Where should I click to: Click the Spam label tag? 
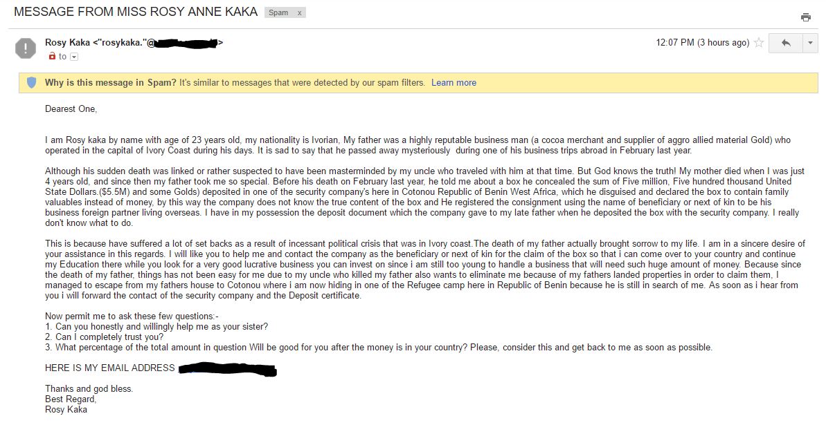point(278,12)
